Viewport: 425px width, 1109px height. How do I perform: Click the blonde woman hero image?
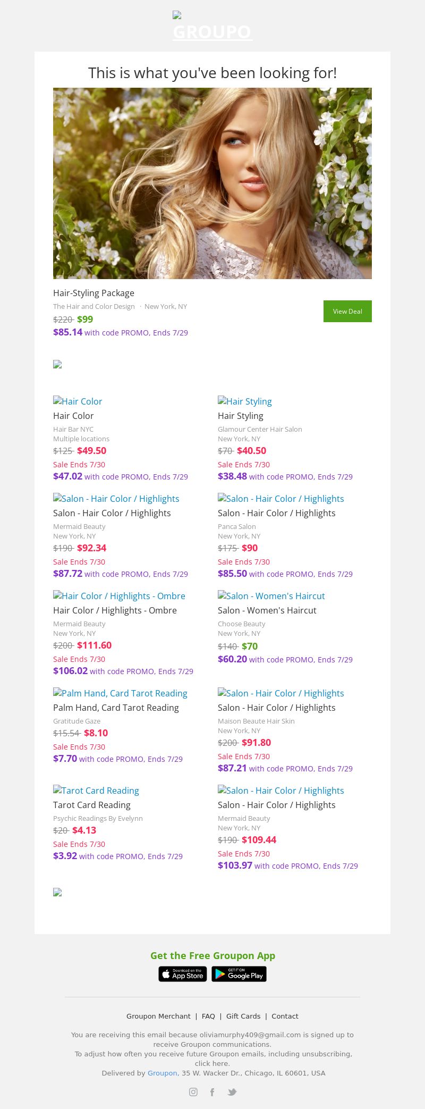click(212, 183)
